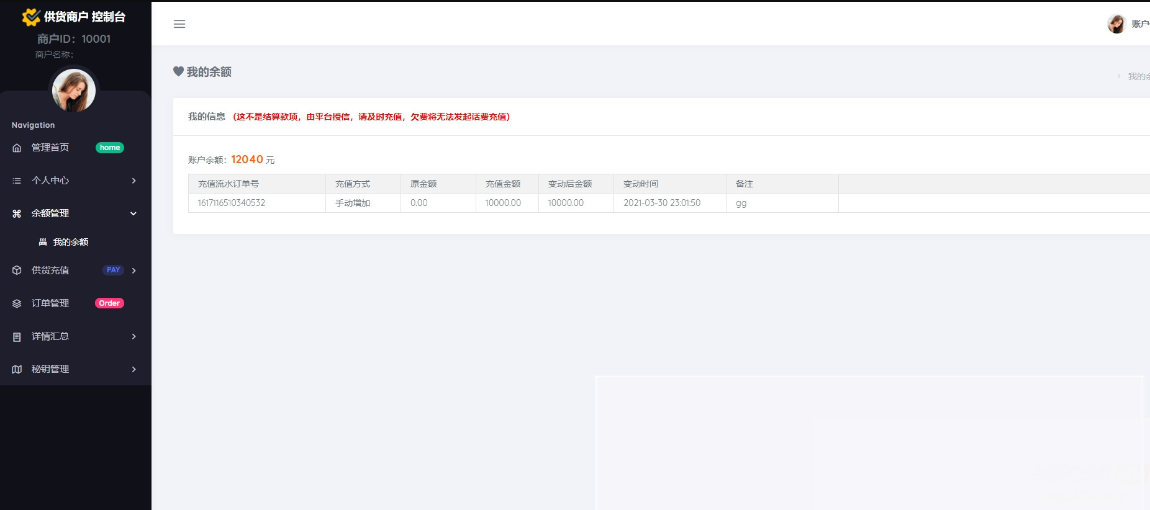Click the logo icon of 供货商户 控制台
Viewport: 1150px width, 510px height.
point(31,17)
